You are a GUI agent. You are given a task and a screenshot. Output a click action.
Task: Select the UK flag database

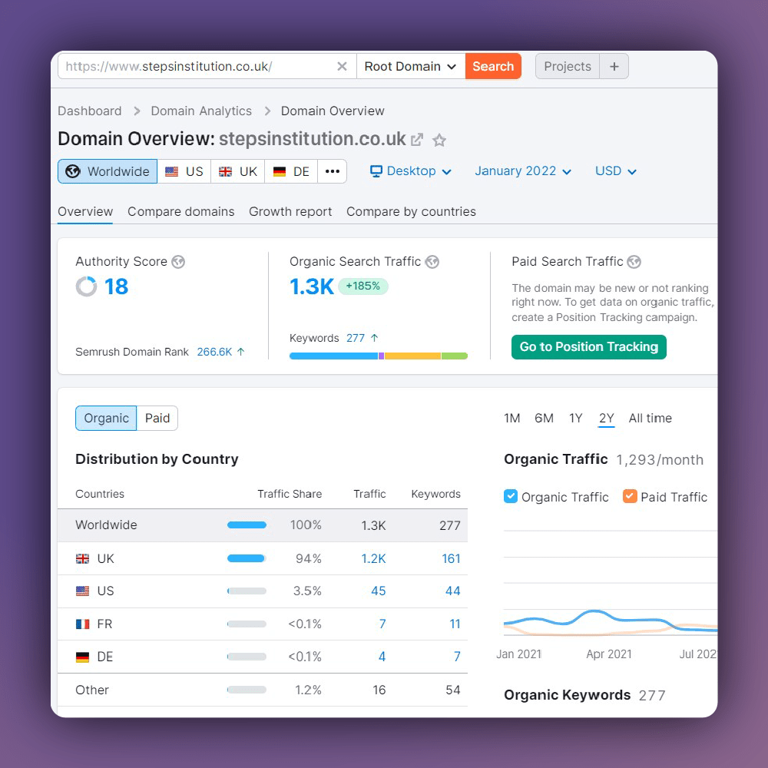[x=238, y=171]
